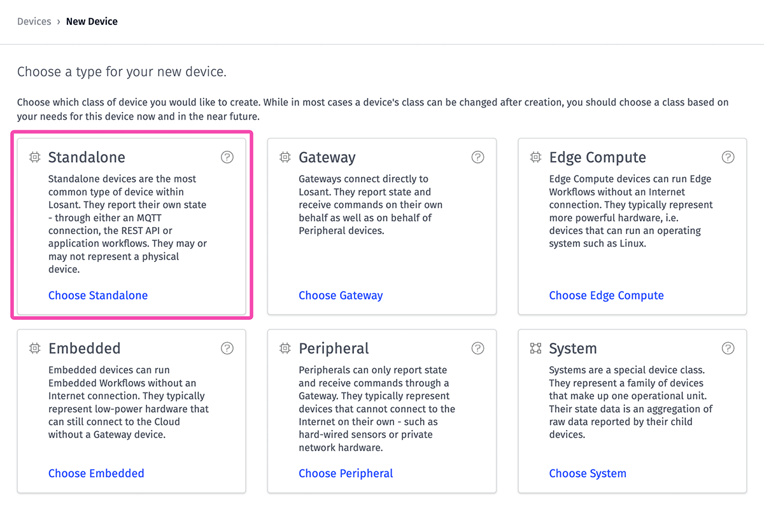Open the Peripheral help question-mark icon
The height and width of the screenshot is (512, 764).
pos(478,348)
